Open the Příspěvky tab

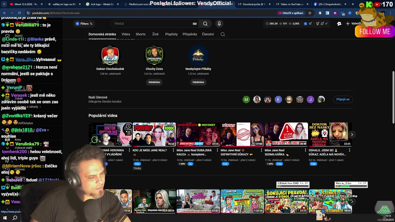190,34
